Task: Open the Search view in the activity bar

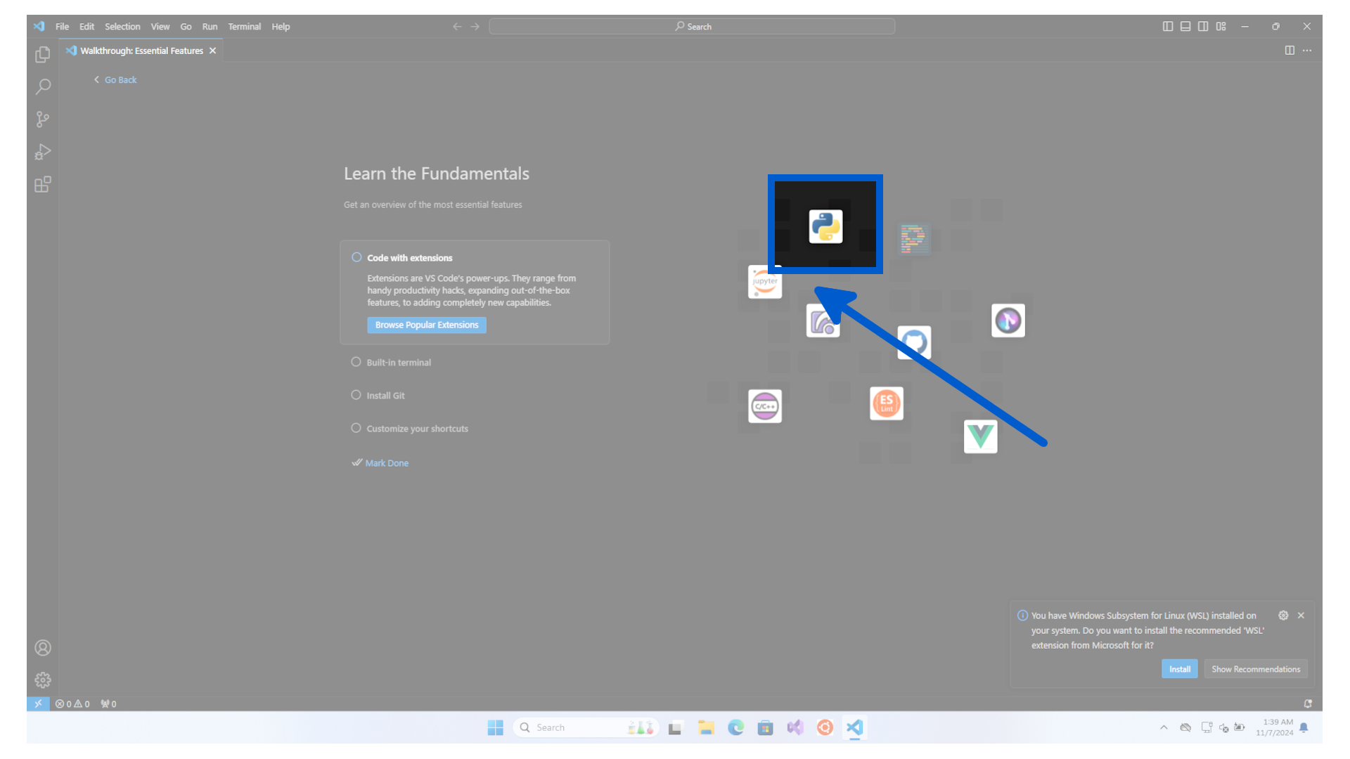Action: click(x=42, y=86)
